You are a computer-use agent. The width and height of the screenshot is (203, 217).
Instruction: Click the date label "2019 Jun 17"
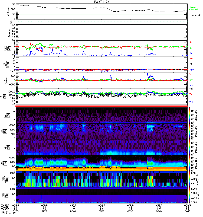tap(8, 213)
